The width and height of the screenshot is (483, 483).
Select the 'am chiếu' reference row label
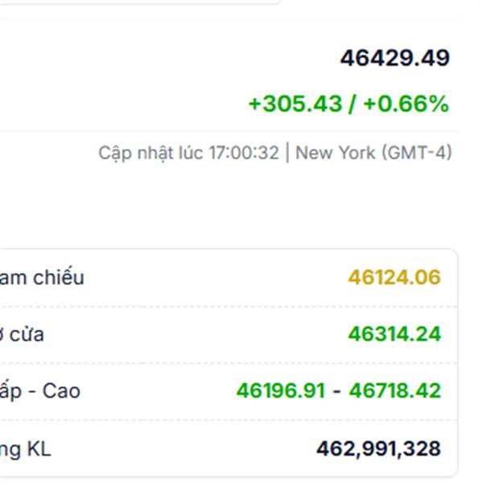point(42,278)
